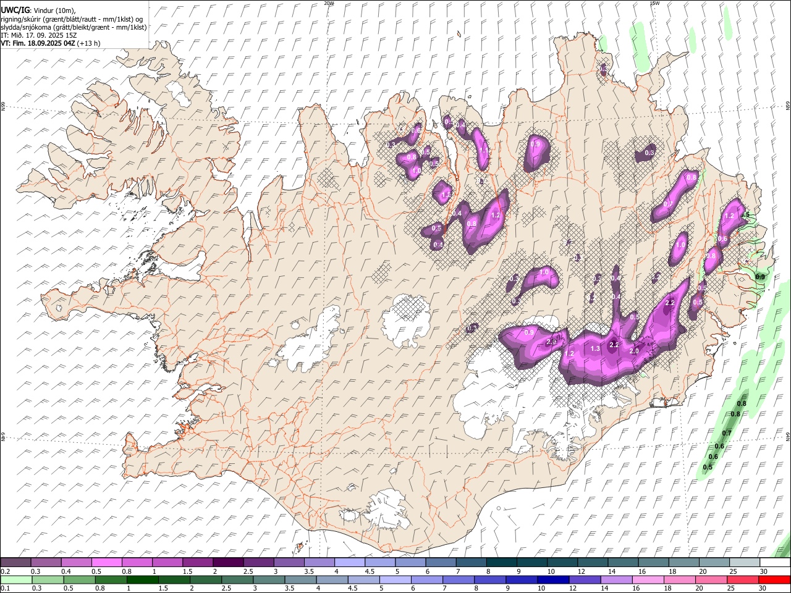The image size is (791, 593).
Task: Click the '30' label in the top legend row
Action: [763, 571]
